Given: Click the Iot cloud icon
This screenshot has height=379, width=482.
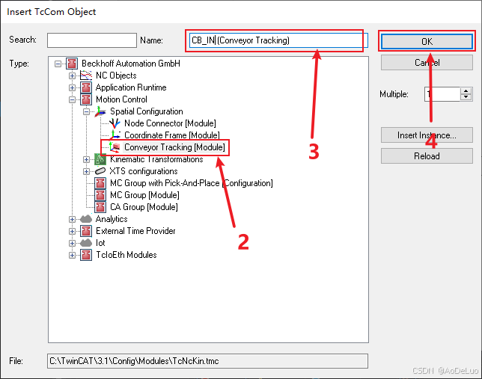Looking at the screenshot, I should (86, 243).
